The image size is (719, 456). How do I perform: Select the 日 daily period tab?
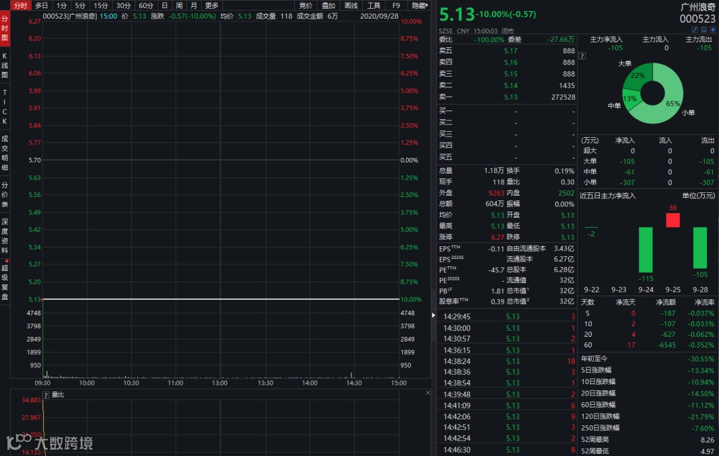tap(164, 5)
